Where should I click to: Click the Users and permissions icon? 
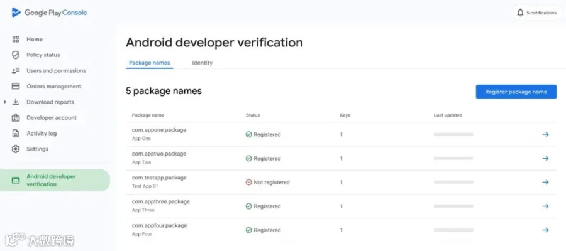pyautogui.click(x=16, y=70)
